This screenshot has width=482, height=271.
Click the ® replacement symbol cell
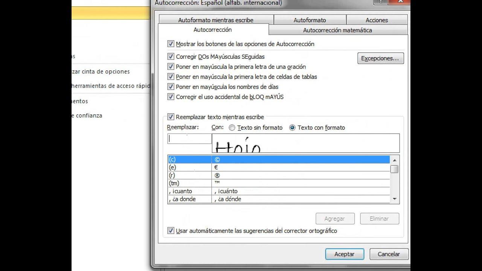point(301,175)
